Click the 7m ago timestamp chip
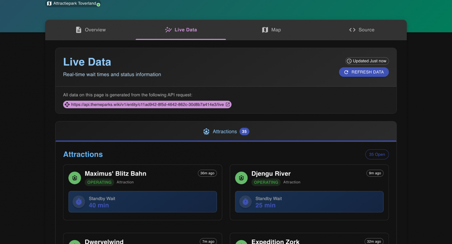The width and height of the screenshot is (452, 244). [x=208, y=241]
